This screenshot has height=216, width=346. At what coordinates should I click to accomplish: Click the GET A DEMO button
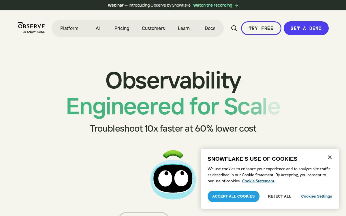306,28
